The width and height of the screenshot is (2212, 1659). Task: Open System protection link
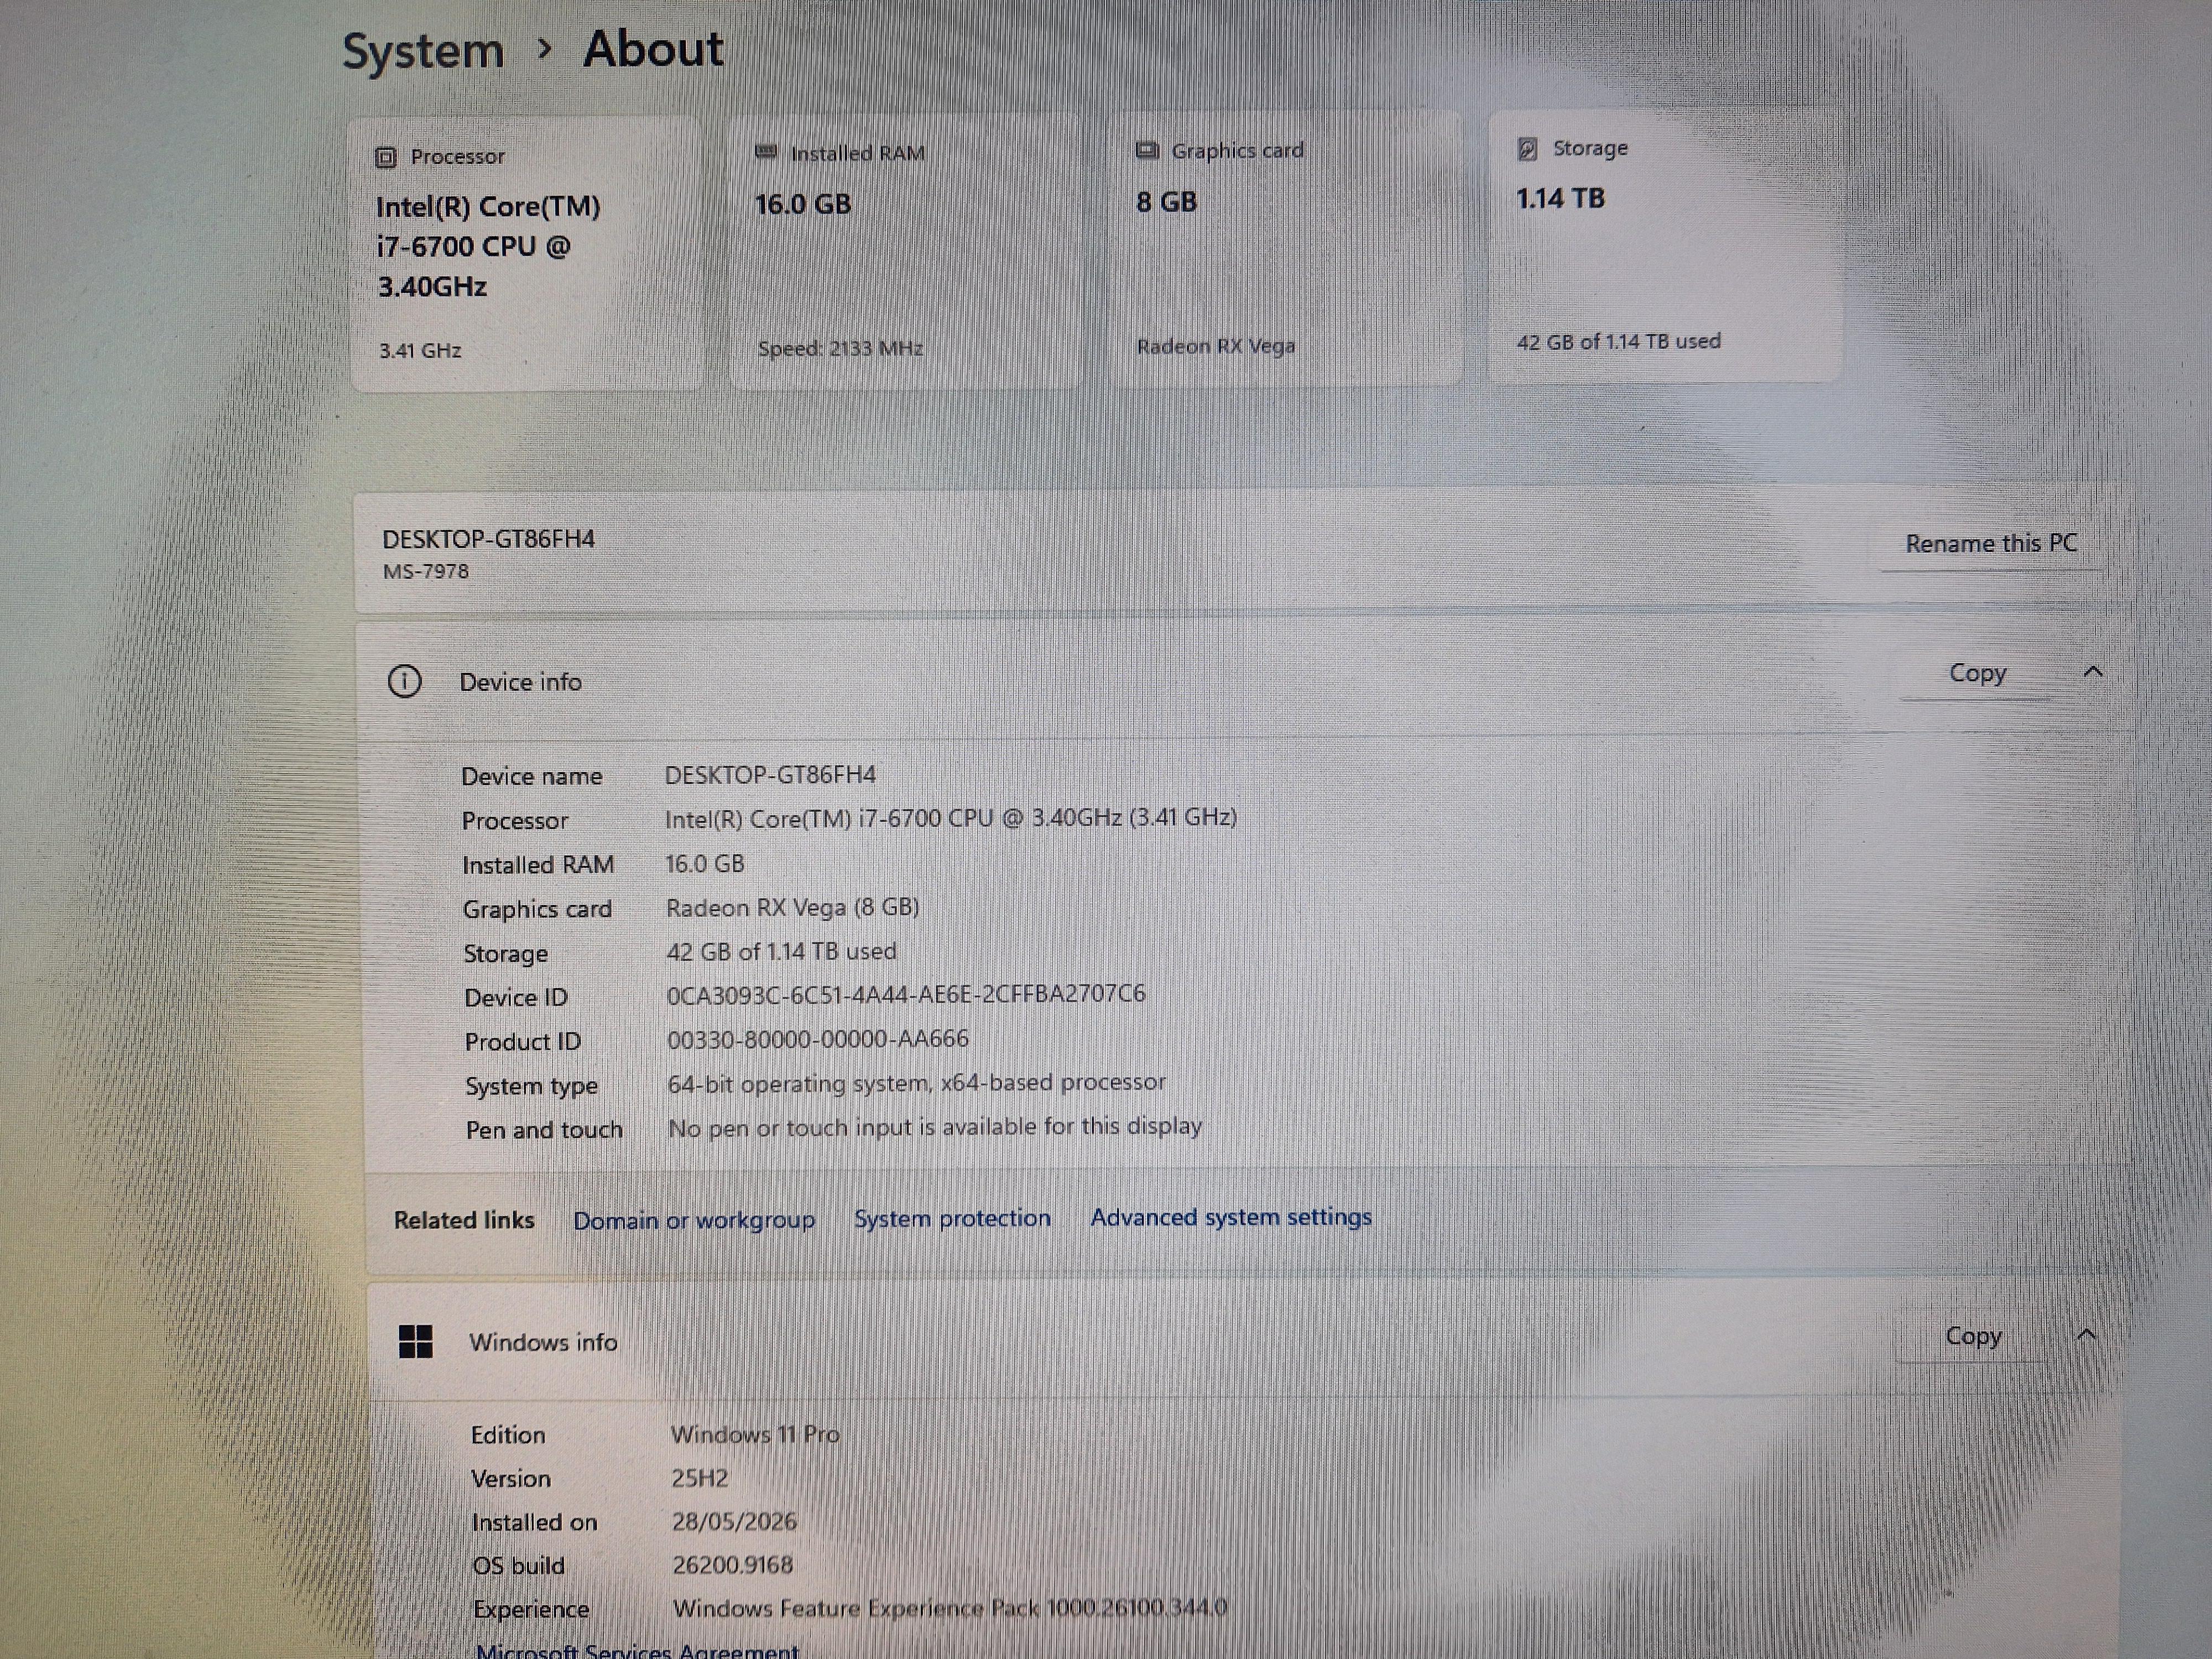point(952,1218)
